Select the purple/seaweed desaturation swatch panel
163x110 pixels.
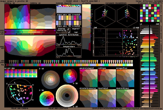pos(88,78)
